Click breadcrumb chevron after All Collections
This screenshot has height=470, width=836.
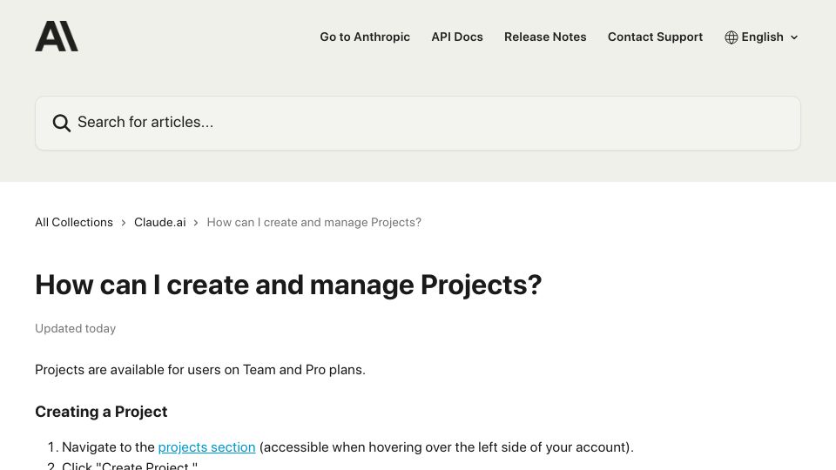124,223
